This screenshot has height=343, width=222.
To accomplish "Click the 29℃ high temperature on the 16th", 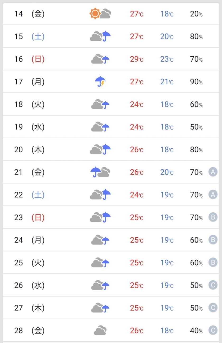I will point(136,59).
